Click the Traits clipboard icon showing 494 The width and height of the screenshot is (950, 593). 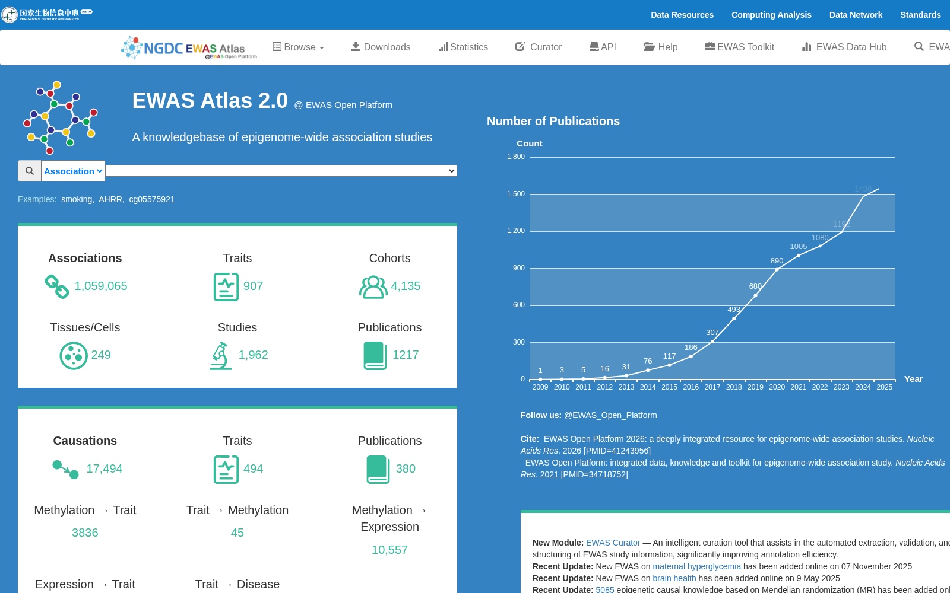click(x=226, y=469)
